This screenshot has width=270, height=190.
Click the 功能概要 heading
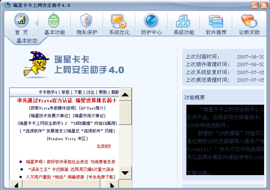click(194, 97)
